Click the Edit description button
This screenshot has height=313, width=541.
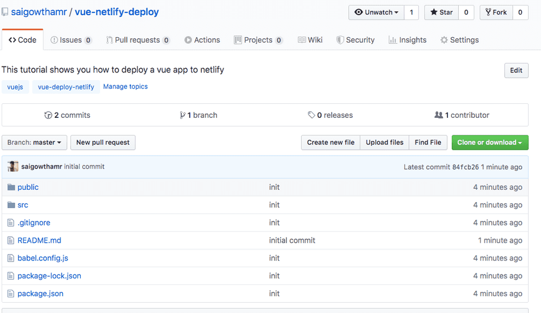pos(516,70)
